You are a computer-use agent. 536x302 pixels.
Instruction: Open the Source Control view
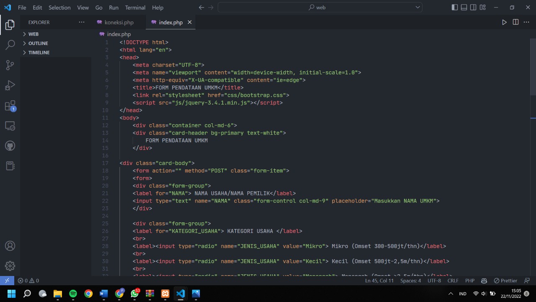coord(10,65)
